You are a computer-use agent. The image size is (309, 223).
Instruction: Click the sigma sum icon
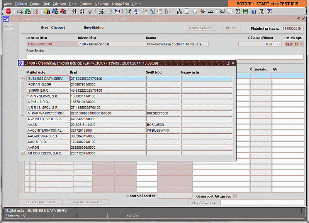click(x=238, y=12)
